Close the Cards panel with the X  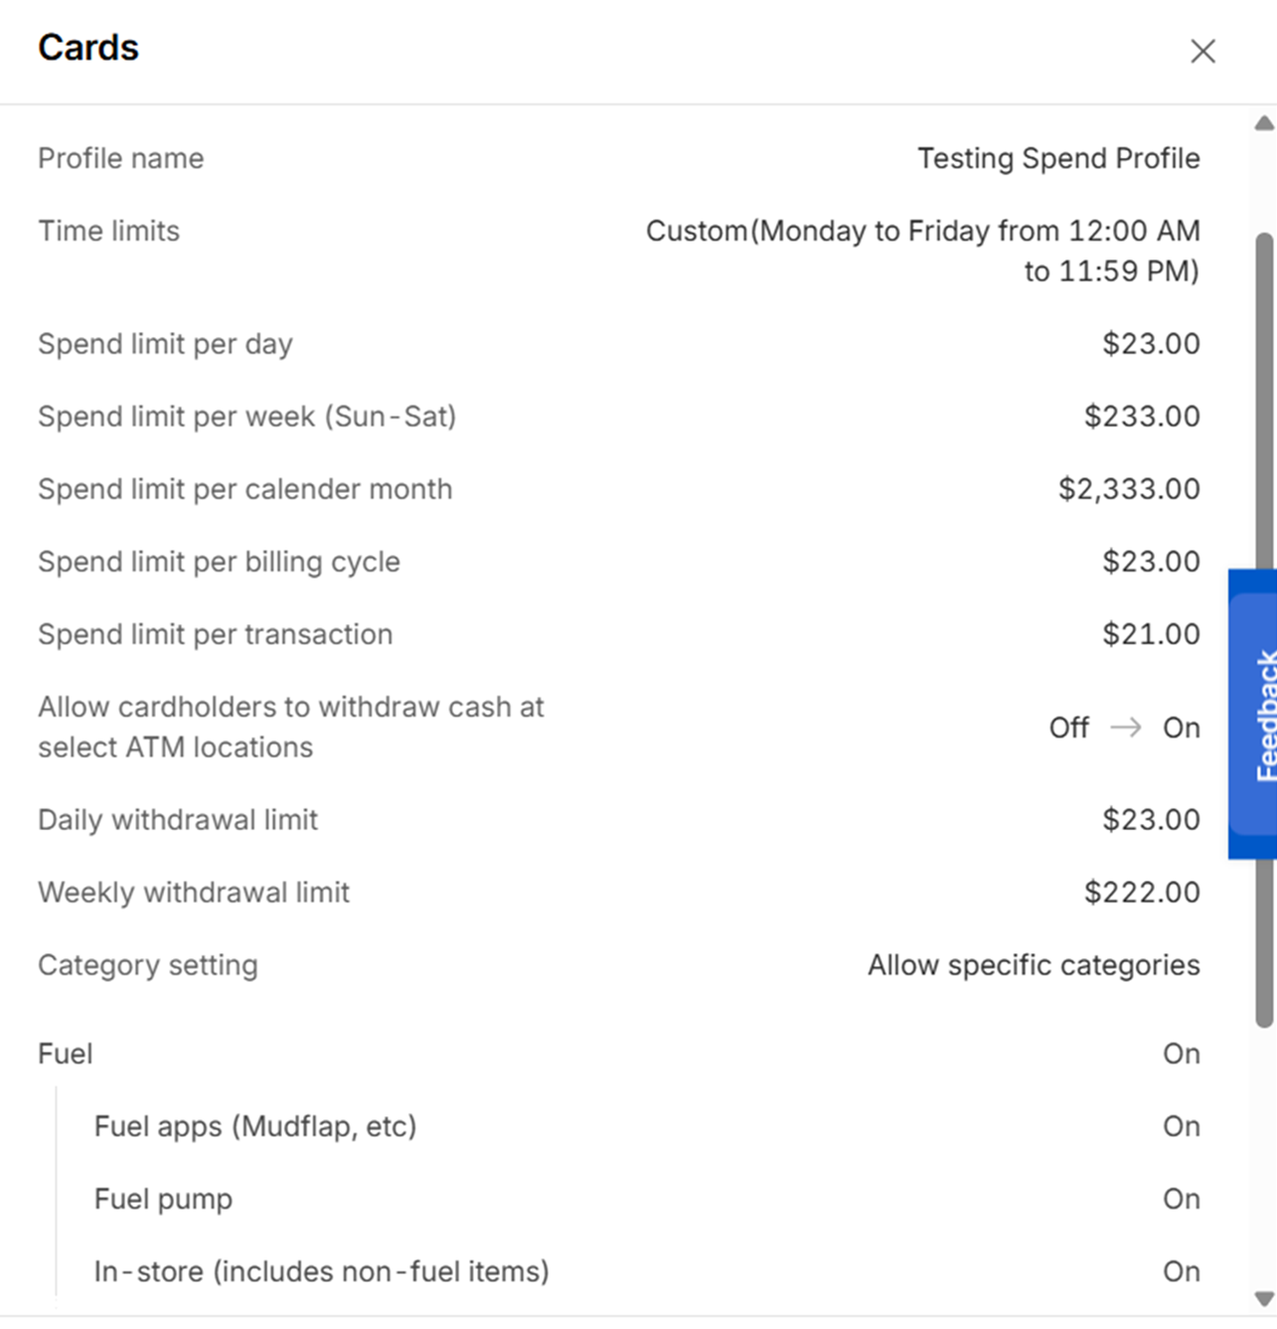[1202, 52]
